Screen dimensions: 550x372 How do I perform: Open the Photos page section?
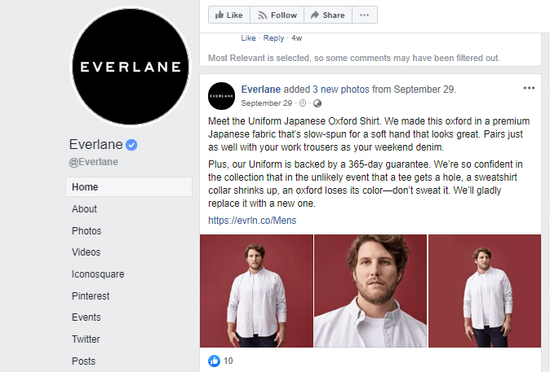pos(86,231)
